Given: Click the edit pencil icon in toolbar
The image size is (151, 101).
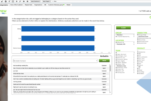Looking at the screenshot, I should click(9, 1).
